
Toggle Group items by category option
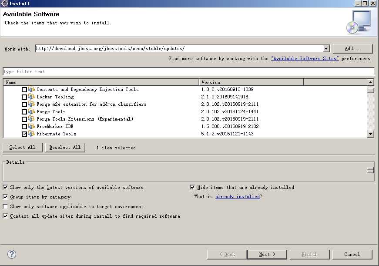point(5,197)
